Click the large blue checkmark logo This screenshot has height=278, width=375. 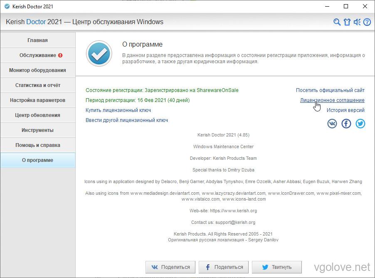[99, 54]
